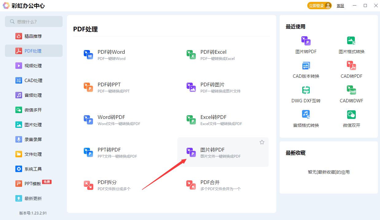Open CAD版本转换 from recently used

pyautogui.click(x=306, y=65)
